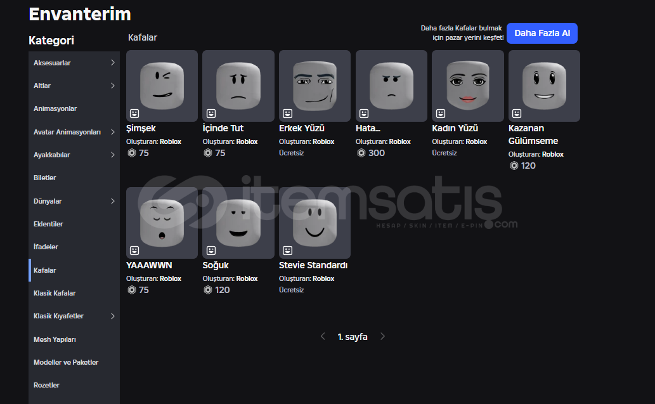655x404 pixels.
Task: Click the Roblox creator link under Hata
Action: click(399, 141)
